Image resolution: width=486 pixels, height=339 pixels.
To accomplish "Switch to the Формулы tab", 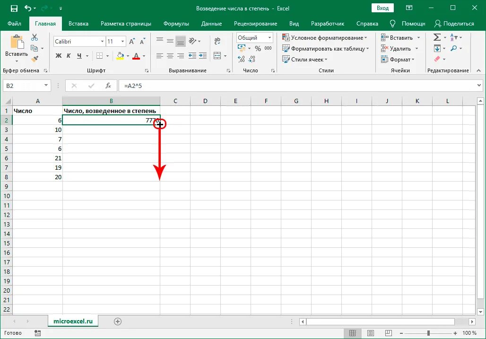I will click(176, 24).
